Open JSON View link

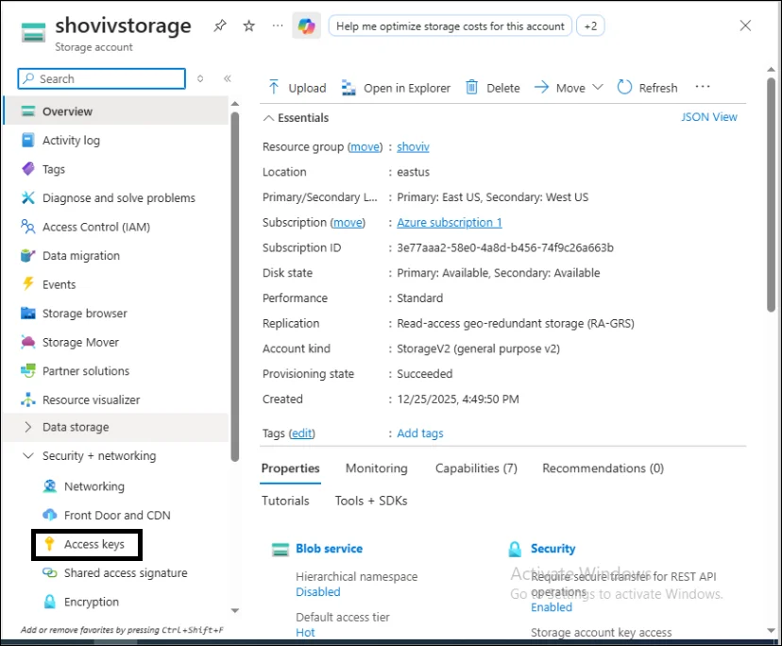708,117
